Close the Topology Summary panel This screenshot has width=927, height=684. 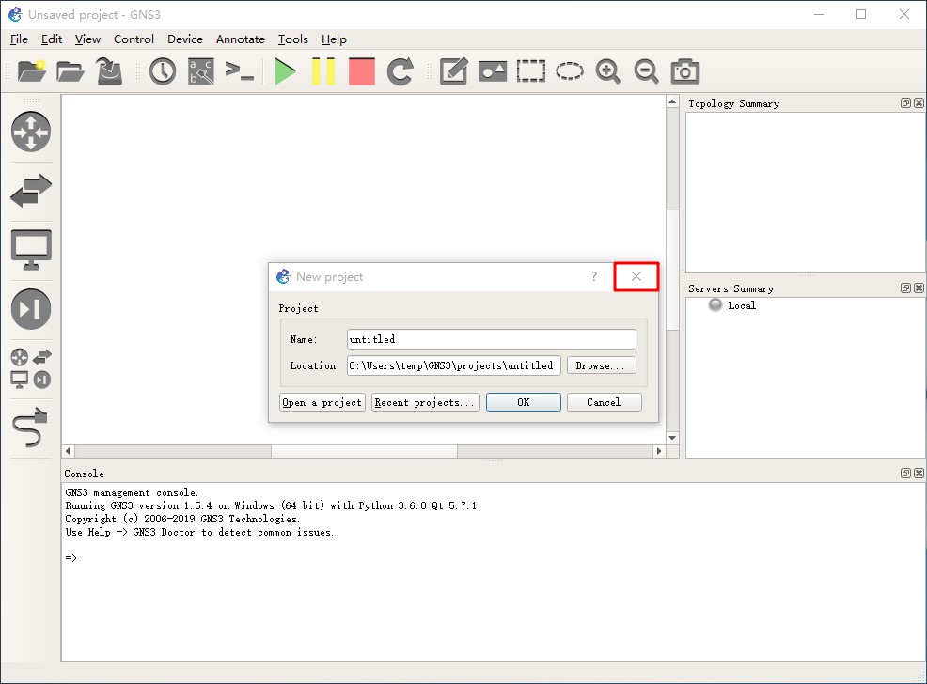[x=919, y=102]
